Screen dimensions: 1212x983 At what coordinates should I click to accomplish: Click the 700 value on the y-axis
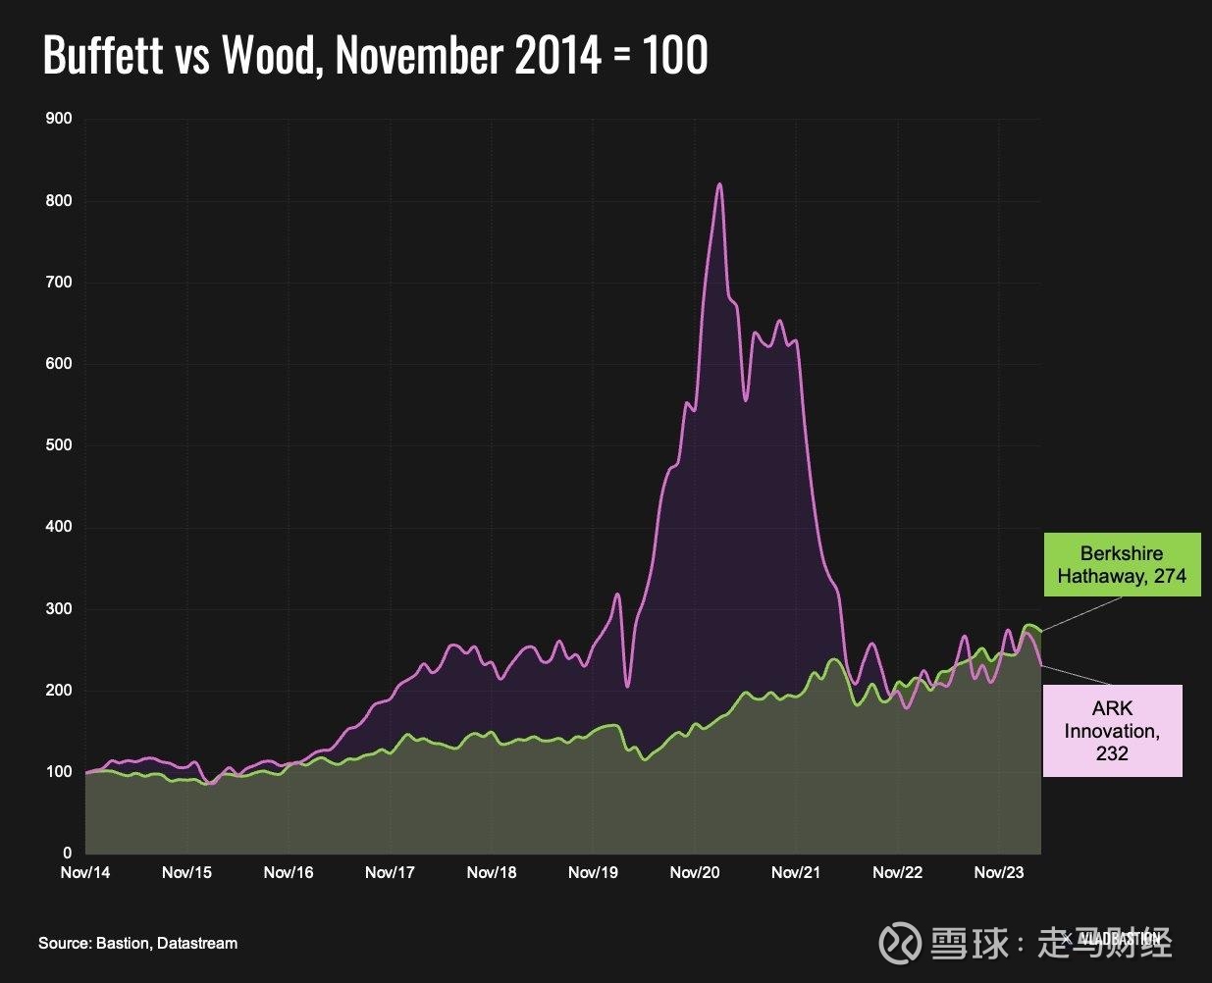(x=60, y=283)
